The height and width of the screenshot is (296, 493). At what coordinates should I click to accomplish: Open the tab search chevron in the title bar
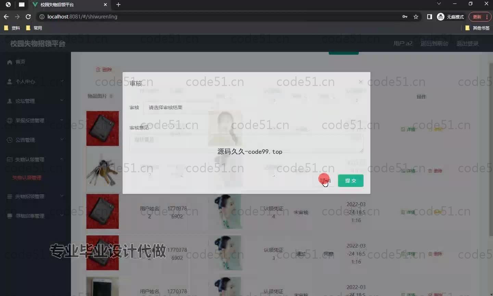pos(439,4)
